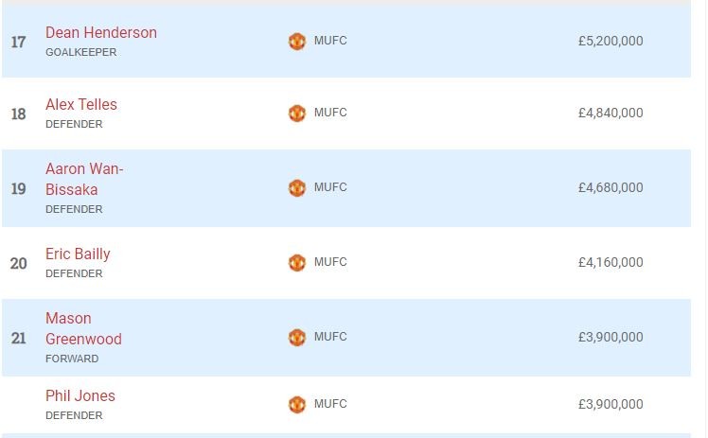The height and width of the screenshot is (438, 708).
Task: Open the Alex Telles player link
Action: [81, 105]
